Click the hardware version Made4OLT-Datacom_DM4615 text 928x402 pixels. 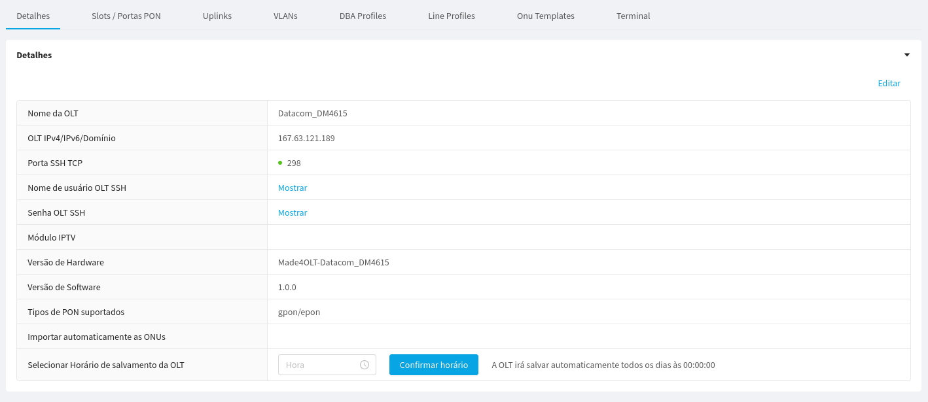coord(334,262)
